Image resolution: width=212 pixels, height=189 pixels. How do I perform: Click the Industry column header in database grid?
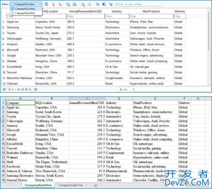coord(117,11)
